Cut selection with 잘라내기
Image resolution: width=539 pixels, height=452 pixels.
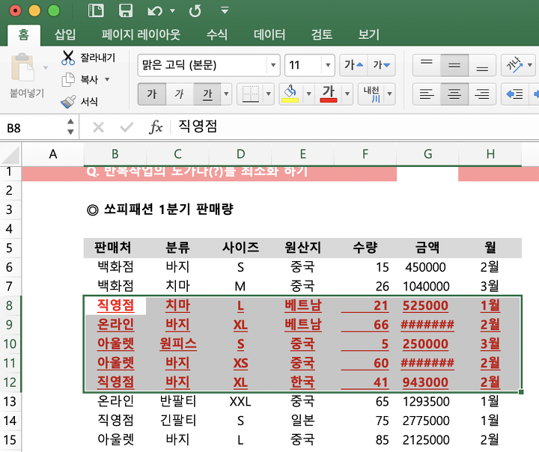(x=88, y=58)
